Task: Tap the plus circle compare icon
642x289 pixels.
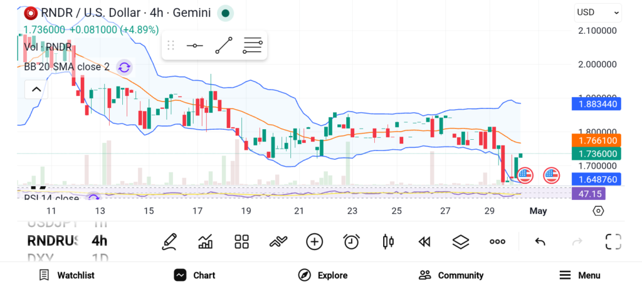Action: pyautogui.click(x=315, y=241)
